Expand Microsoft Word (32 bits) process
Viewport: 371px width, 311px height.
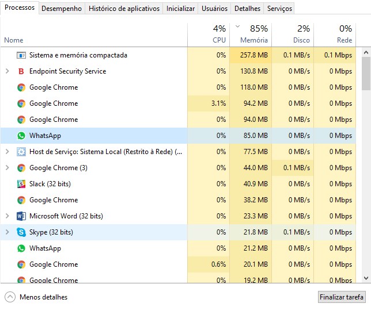coord(7,216)
